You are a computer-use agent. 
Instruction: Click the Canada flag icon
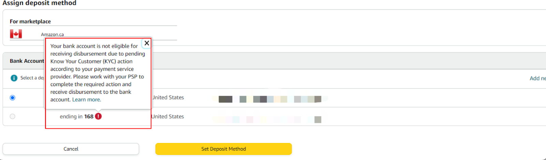tap(16, 34)
